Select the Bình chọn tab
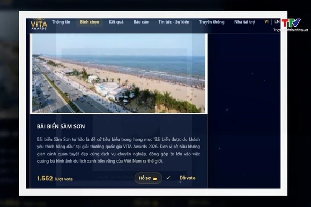 (x=90, y=22)
